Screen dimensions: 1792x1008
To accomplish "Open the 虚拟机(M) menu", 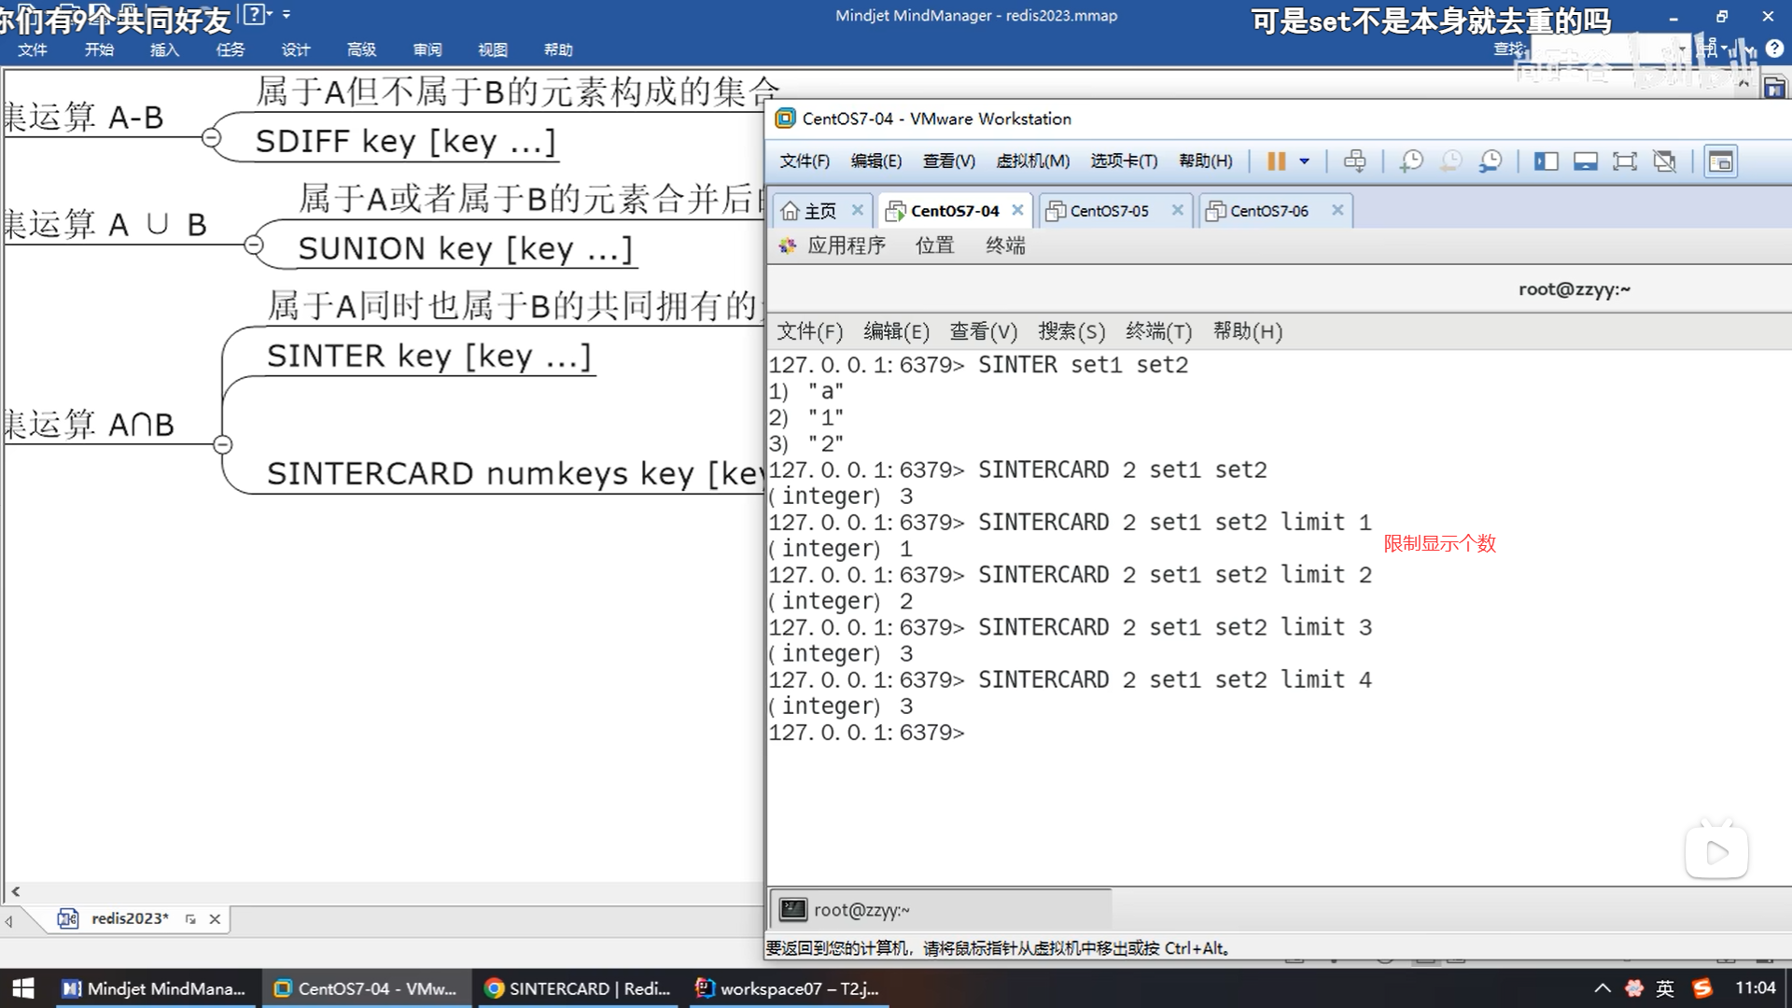I will pyautogui.click(x=1032, y=161).
